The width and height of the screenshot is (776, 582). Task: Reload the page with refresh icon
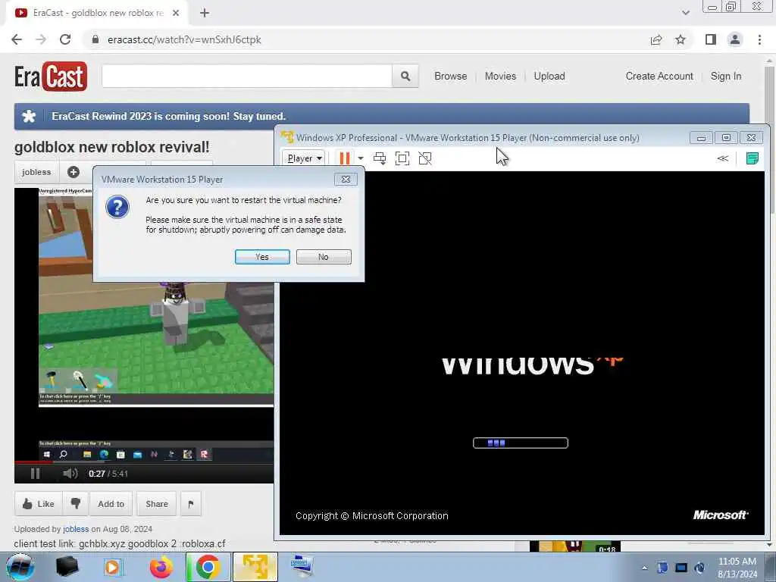(65, 39)
